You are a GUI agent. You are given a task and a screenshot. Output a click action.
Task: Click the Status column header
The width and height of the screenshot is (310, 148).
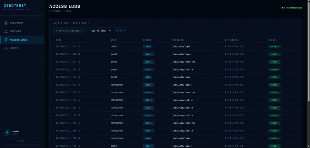pos(273,40)
